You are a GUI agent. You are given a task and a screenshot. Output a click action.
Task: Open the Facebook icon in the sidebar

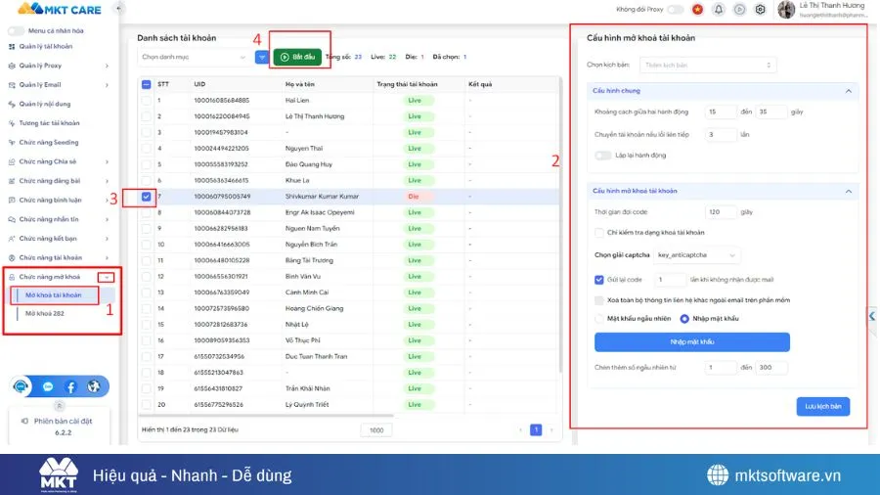point(70,386)
